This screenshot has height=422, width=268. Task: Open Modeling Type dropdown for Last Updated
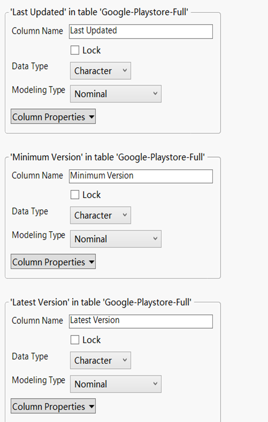[115, 94]
